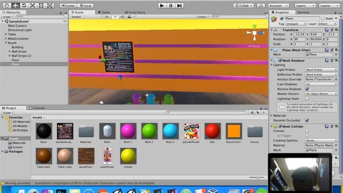The height and width of the screenshot is (193, 343).
Task: Select the Mole prefab asset
Action: (x=107, y=131)
